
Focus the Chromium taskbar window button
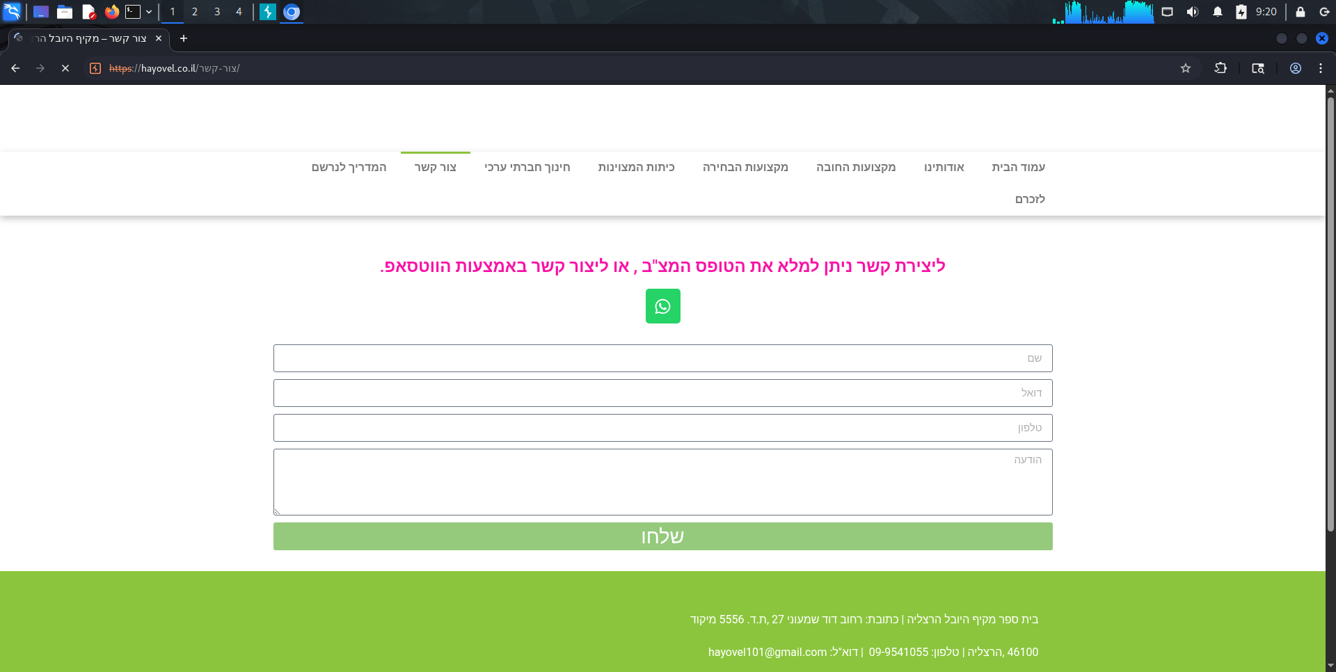(x=292, y=12)
